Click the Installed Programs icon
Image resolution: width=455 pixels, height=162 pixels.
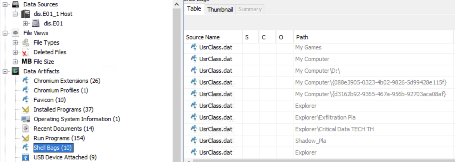point(26,109)
